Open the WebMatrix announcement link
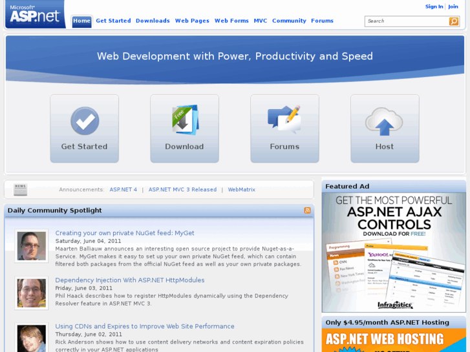 pyautogui.click(x=242, y=190)
